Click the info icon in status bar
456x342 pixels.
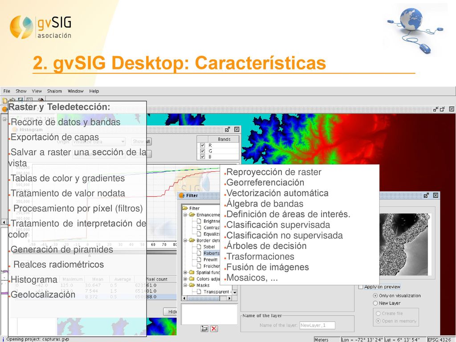[3, 339]
